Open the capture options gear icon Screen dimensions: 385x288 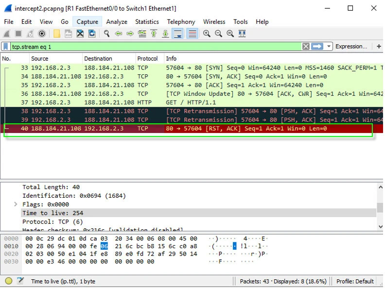coord(42,34)
